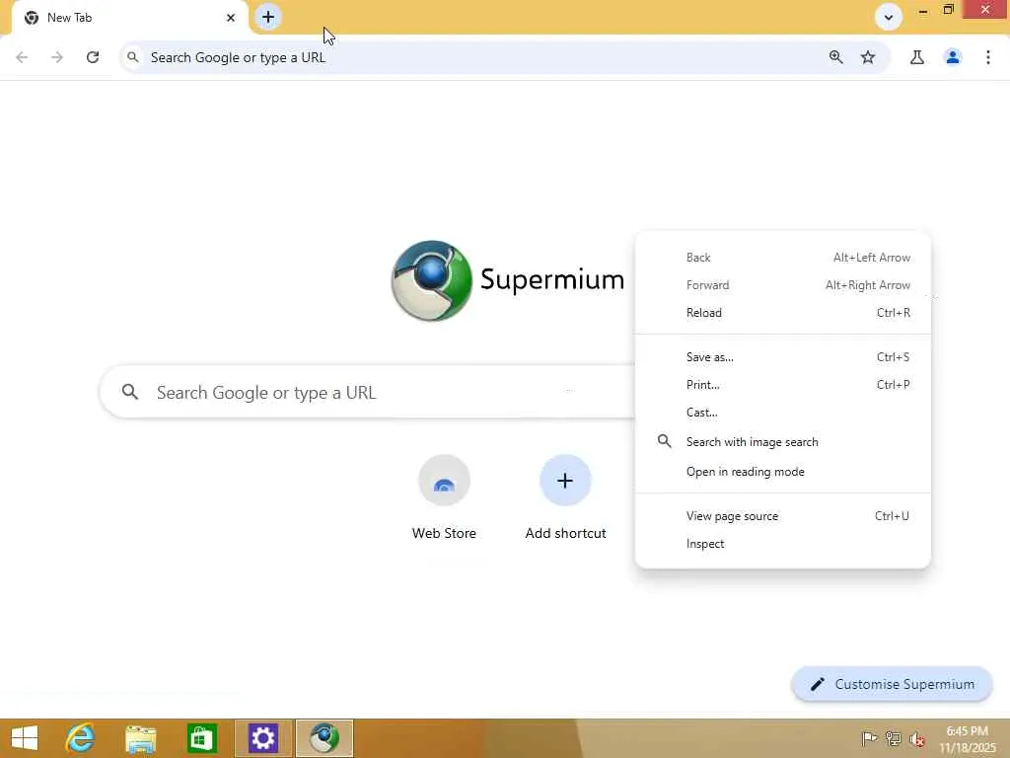This screenshot has width=1010, height=758.
Task: Launch Internet Explorer from taskbar
Action: (x=81, y=738)
